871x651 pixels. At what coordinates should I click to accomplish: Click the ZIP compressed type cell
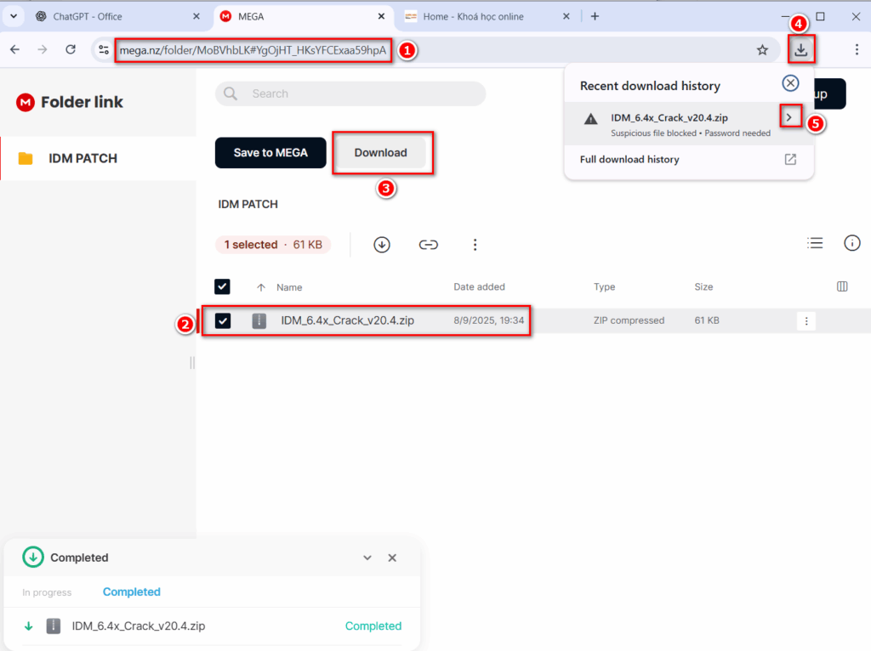pos(629,320)
